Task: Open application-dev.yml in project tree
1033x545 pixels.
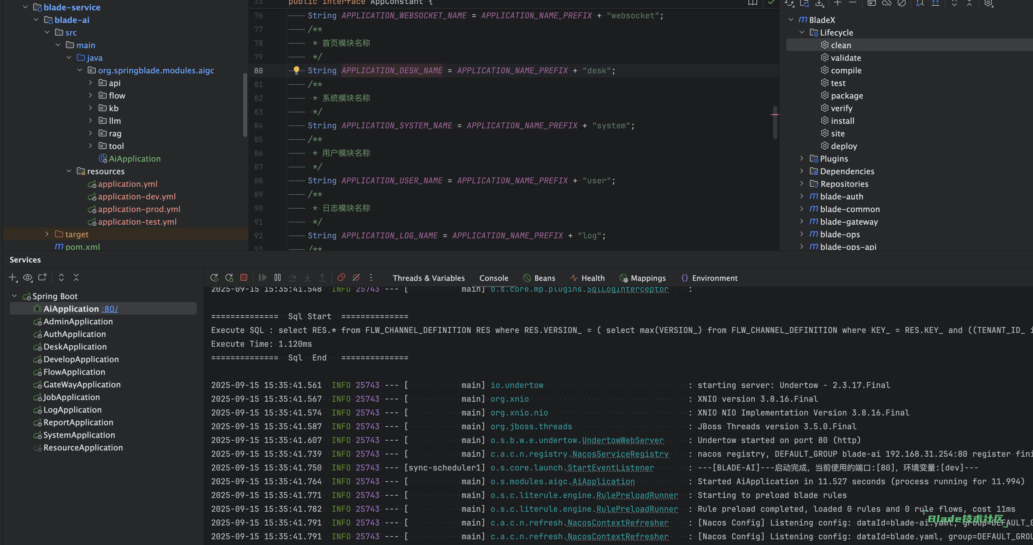Action: (137, 196)
